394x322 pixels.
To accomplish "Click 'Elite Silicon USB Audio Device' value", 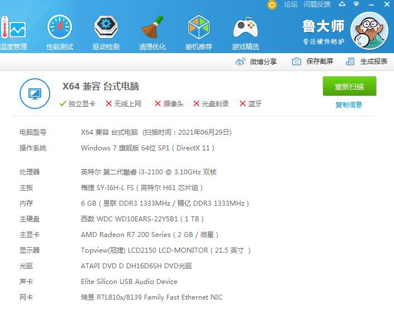I will [129, 282].
